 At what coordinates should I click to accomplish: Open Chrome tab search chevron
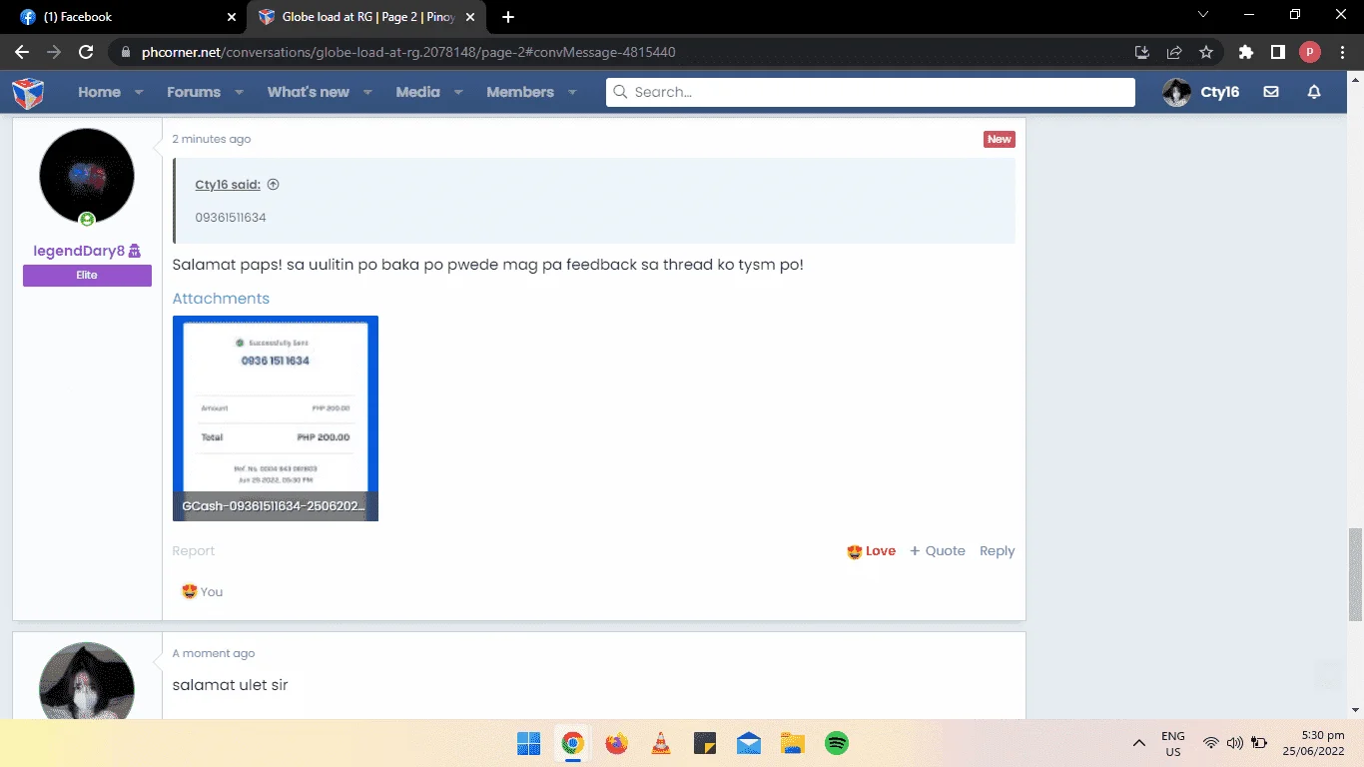click(1203, 15)
